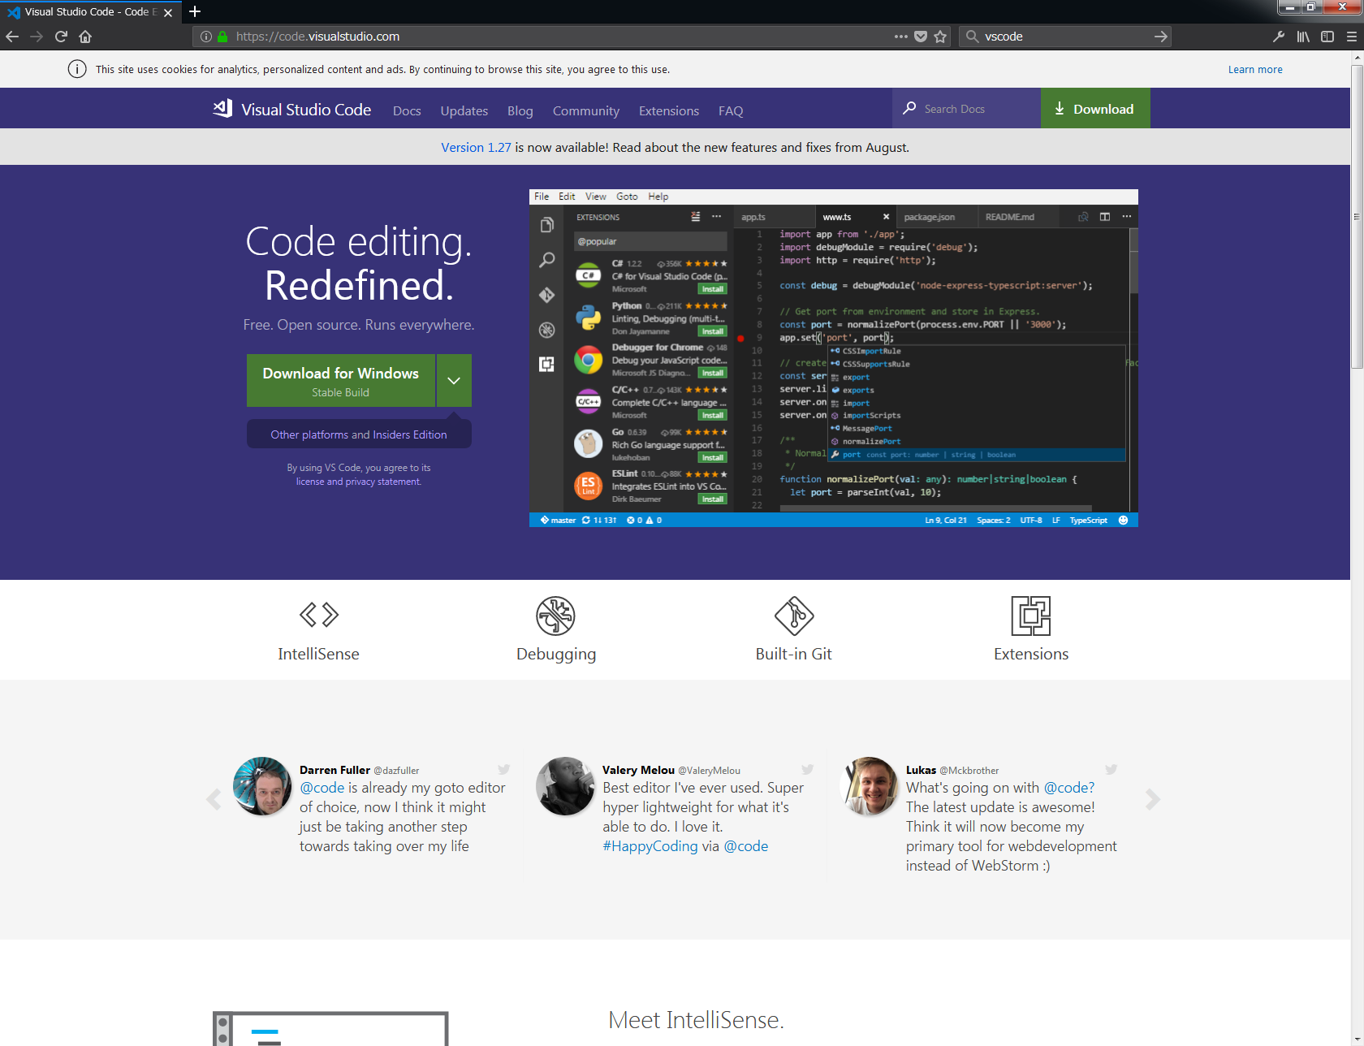The image size is (1364, 1046).
Task: Bookmark the page with the star icon
Action: point(940,36)
